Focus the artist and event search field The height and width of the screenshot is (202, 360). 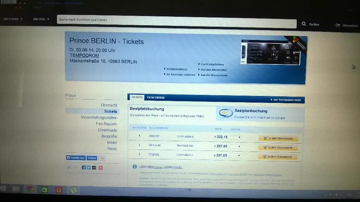(x=176, y=22)
